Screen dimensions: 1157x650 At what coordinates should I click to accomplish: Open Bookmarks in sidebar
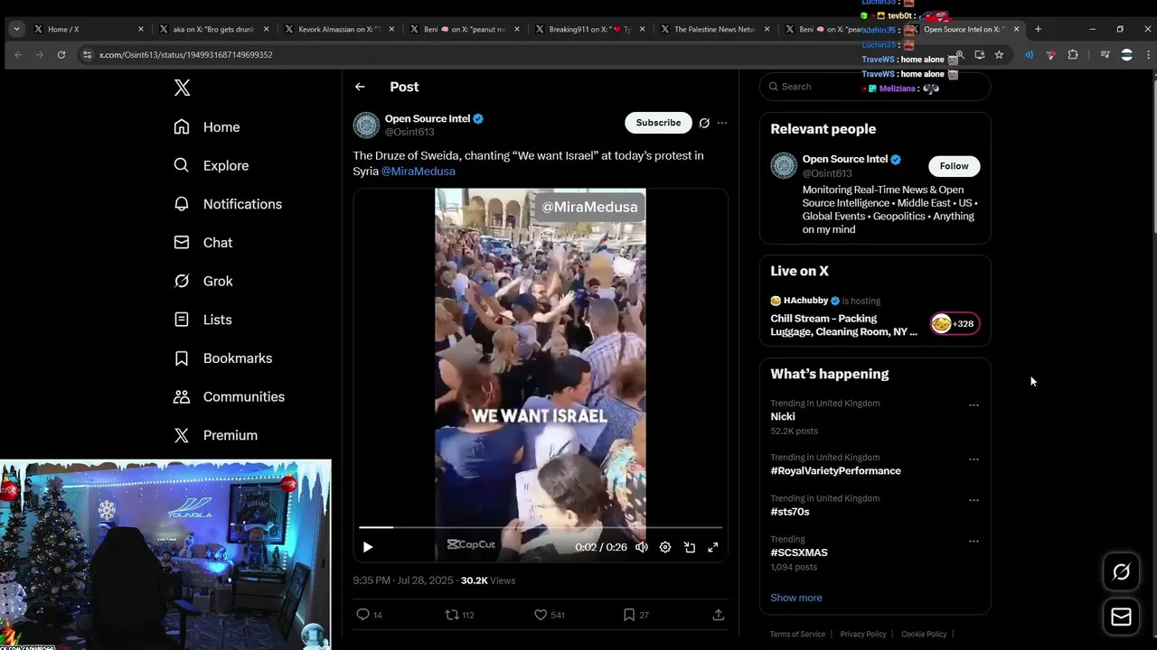(223, 358)
